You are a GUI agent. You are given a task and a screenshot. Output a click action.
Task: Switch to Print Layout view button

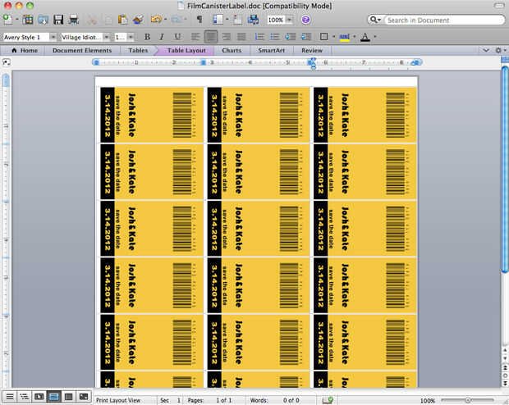(53, 396)
